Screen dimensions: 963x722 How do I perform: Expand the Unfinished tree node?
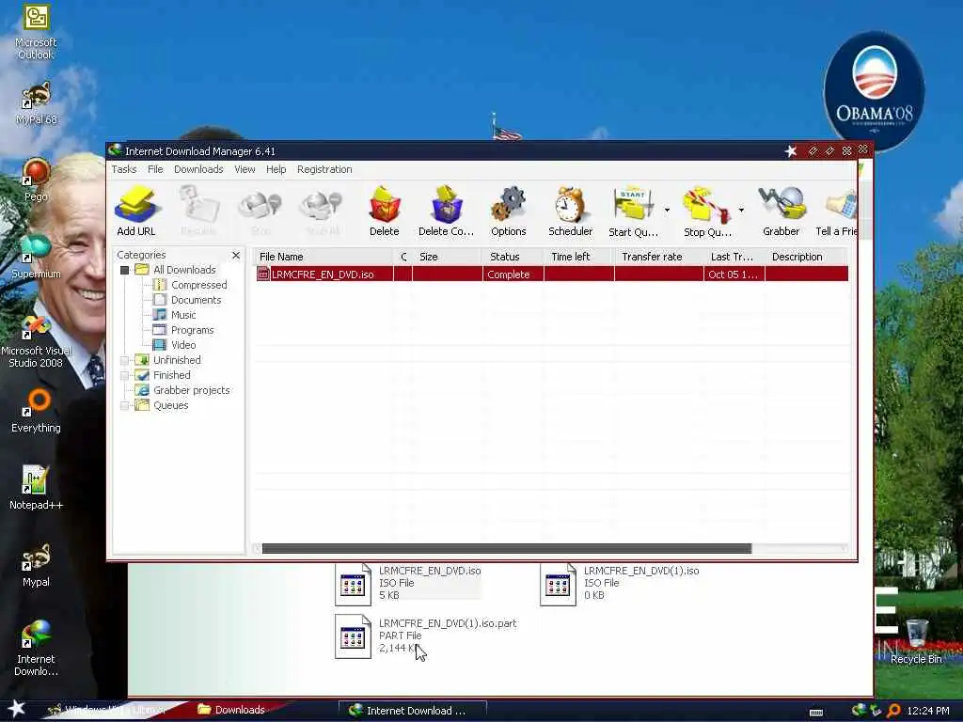click(x=125, y=360)
